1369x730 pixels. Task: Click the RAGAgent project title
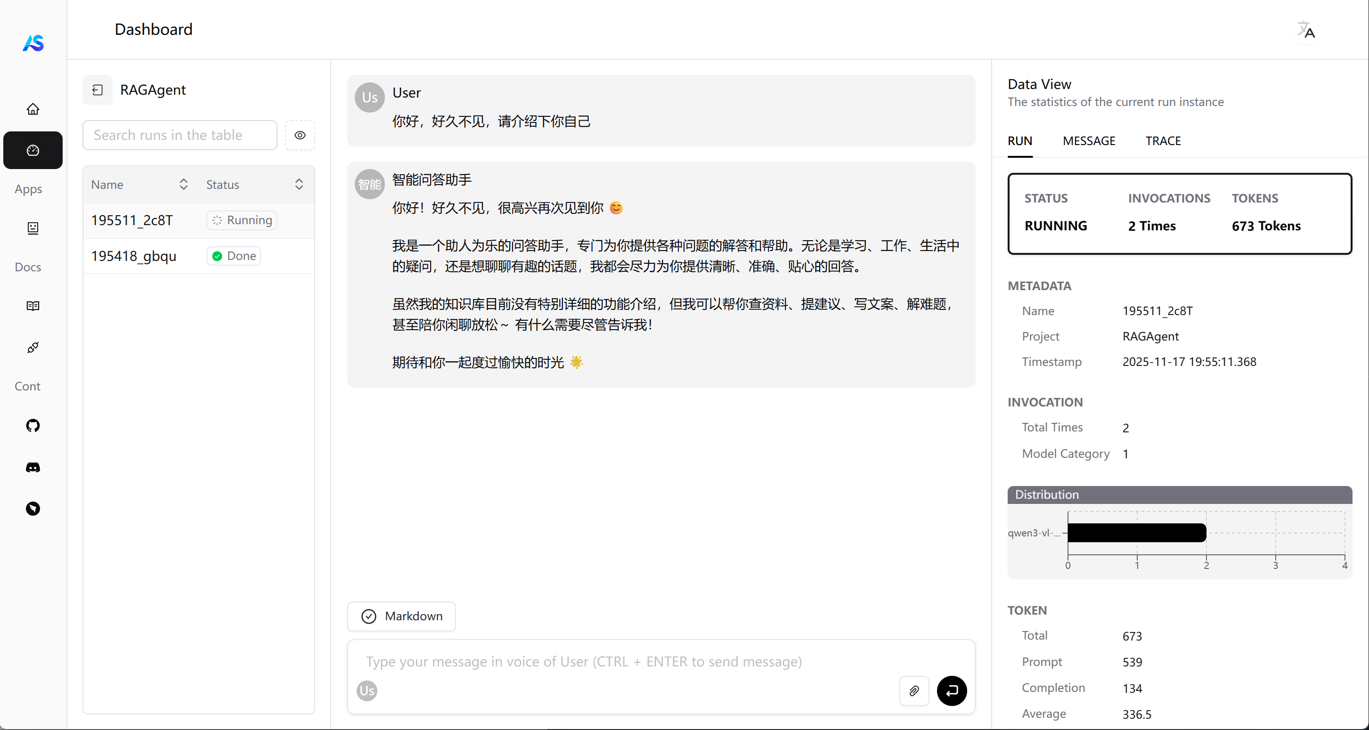point(153,90)
